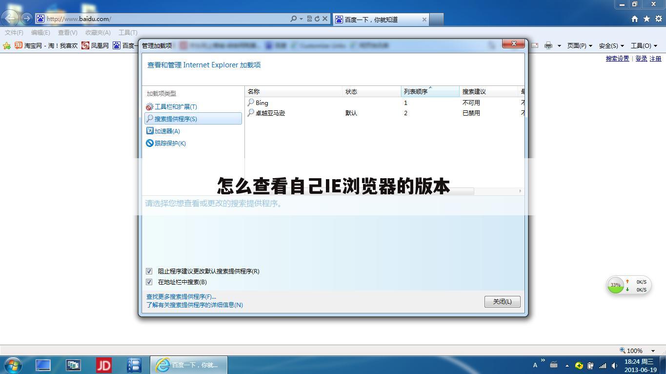Image resolution: width=666 pixels, height=374 pixels.
Task: Open the 文件(F) menu
Action: pyautogui.click(x=14, y=32)
